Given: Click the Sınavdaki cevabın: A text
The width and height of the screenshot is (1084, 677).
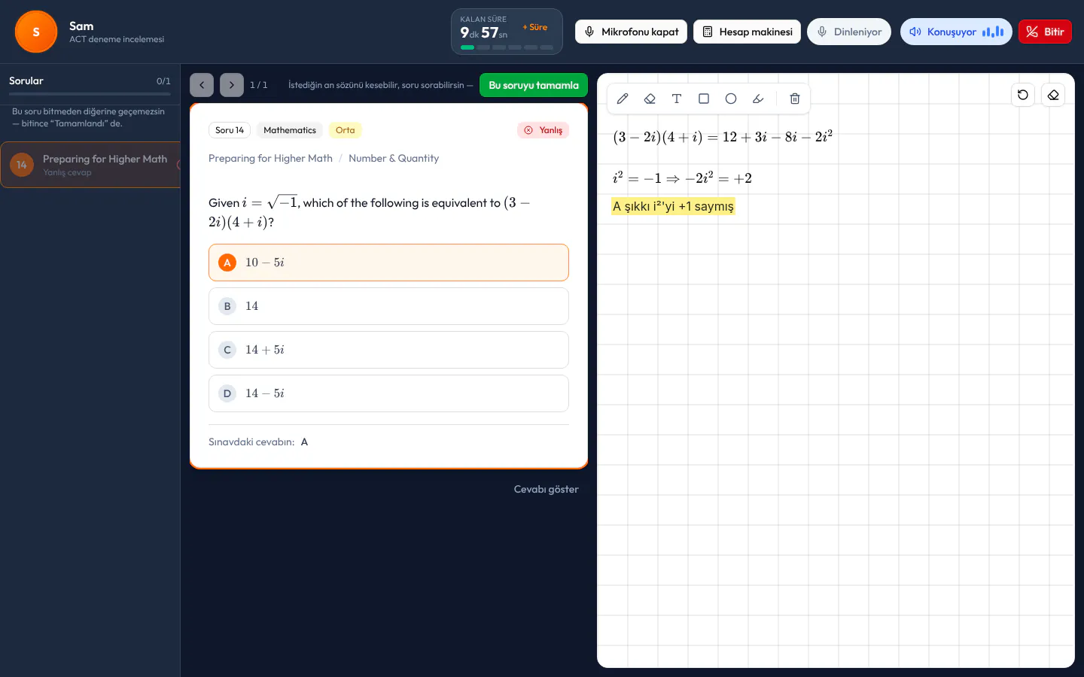Looking at the screenshot, I should (x=258, y=442).
